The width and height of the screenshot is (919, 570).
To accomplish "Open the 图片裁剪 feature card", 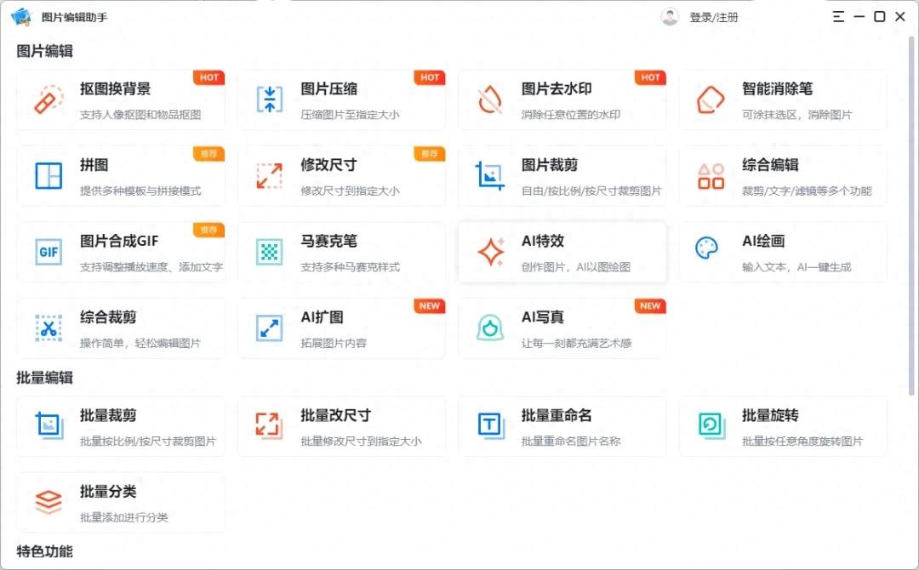I will click(x=562, y=176).
